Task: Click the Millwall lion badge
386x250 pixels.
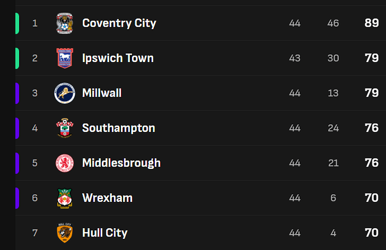Action: [x=64, y=93]
